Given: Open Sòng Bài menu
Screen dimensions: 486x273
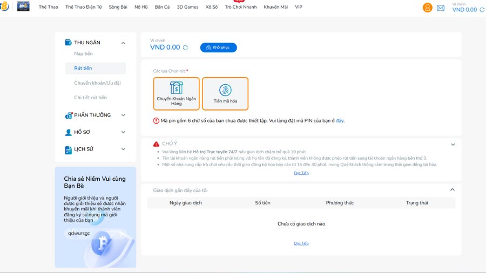Looking at the screenshot, I should click(118, 7).
